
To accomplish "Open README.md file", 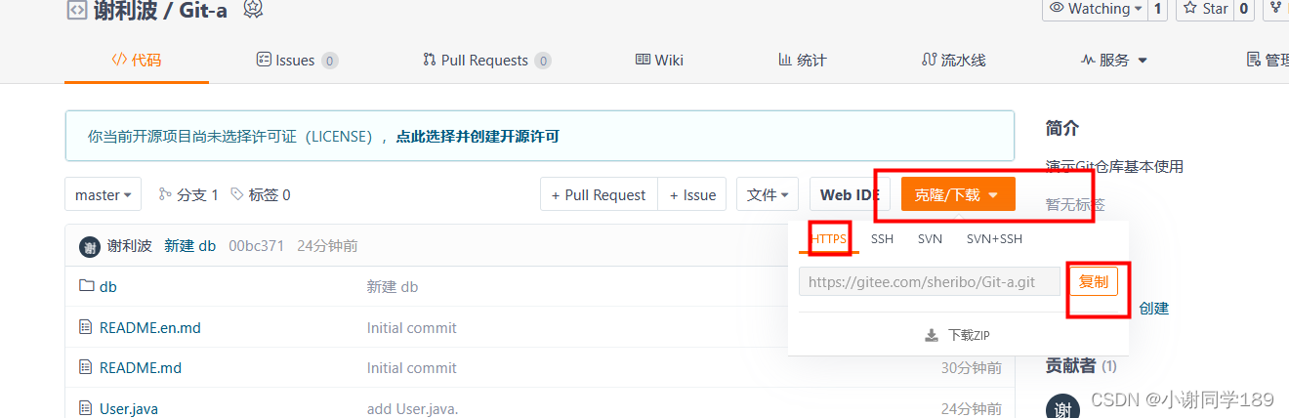I will click(x=141, y=367).
